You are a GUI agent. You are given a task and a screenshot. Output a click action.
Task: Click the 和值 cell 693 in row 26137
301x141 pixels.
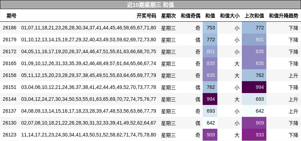(210, 111)
